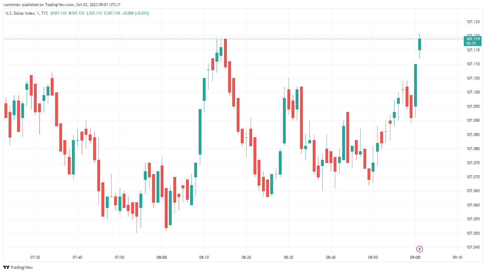Click the +0.009 (+0.01%) change readout

click(136, 13)
